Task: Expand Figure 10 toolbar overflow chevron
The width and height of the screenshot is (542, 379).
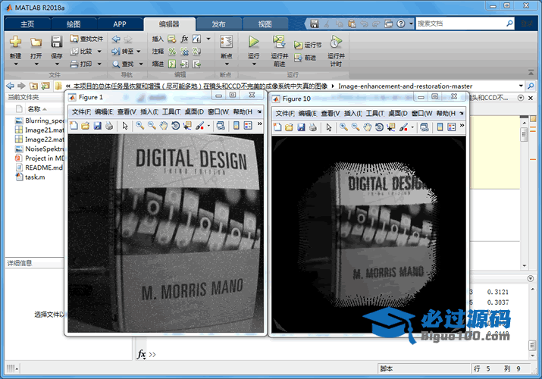Action: 462,125
